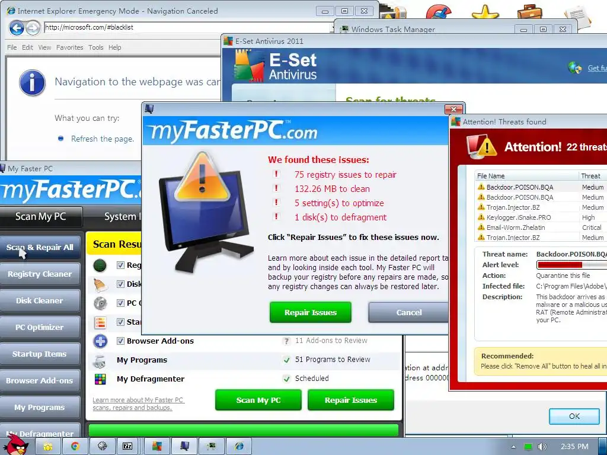Open Registry Cleaner from the sidebar
Image resolution: width=607 pixels, height=455 pixels.
click(40, 274)
